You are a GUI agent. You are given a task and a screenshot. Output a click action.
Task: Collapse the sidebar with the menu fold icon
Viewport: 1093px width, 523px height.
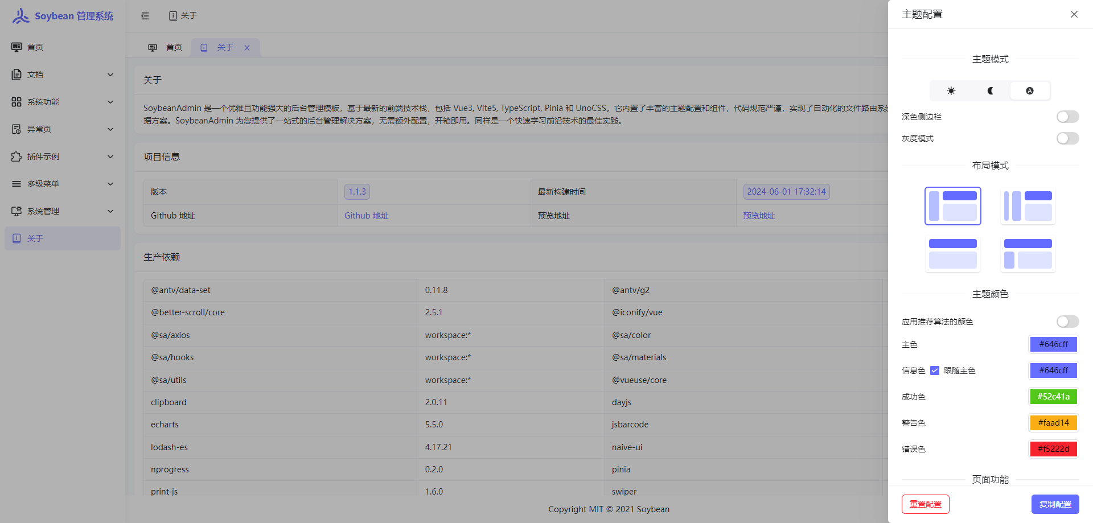[x=145, y=16]
